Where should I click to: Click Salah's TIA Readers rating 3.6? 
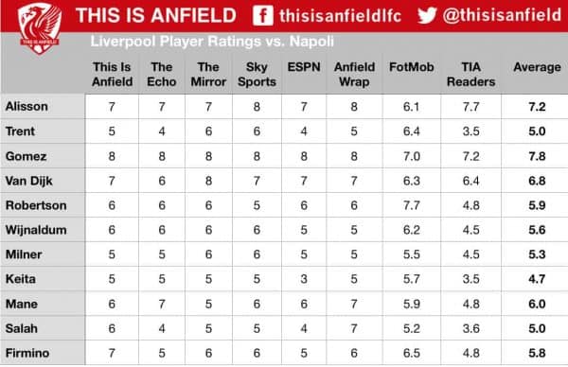pyautogui.click(x=470, y=328)
